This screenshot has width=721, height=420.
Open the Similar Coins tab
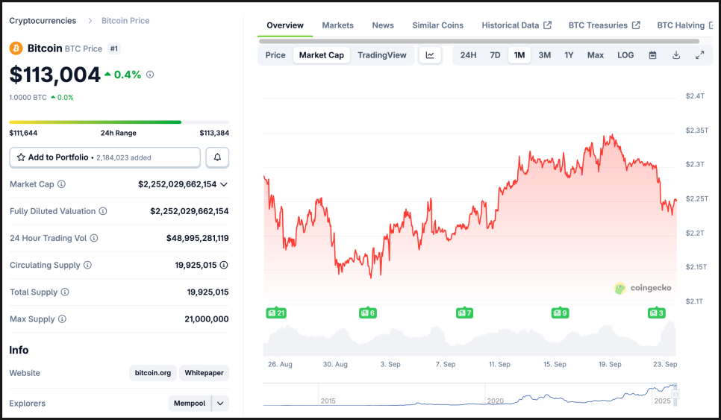coord(437,25)
